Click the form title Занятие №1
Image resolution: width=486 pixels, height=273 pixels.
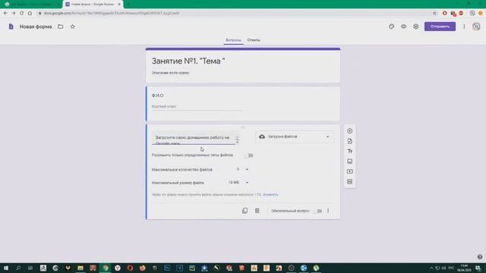pos(188,61)
